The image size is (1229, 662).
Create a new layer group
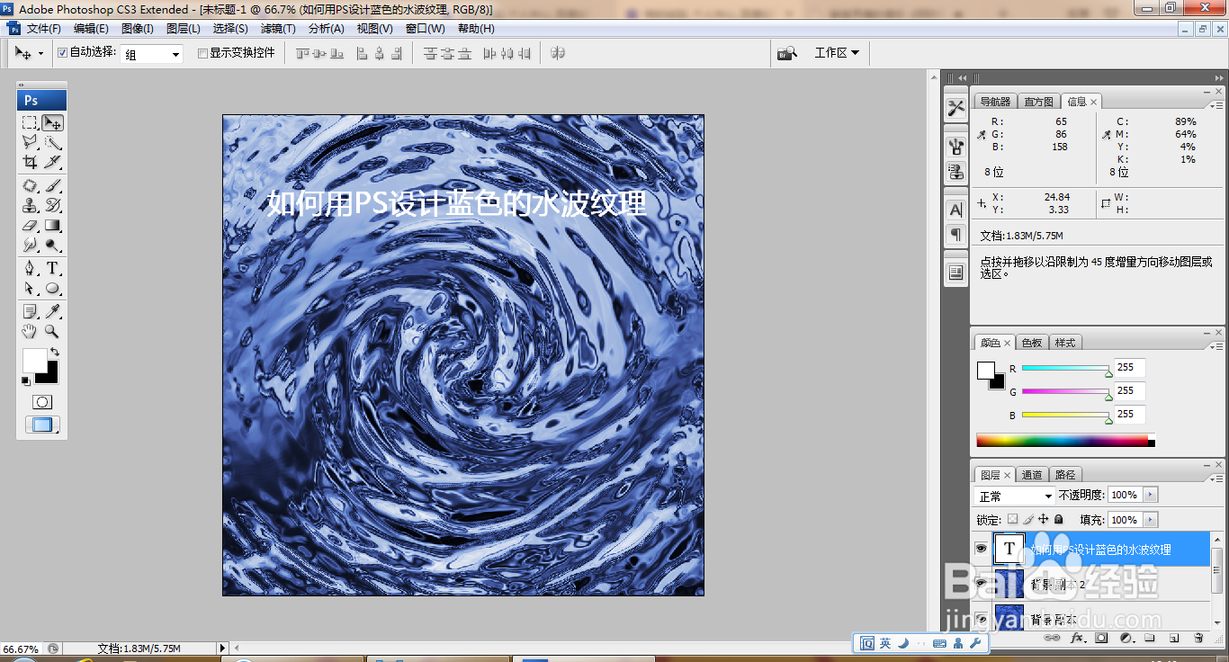pyautogui.click(x=1150, y=638)
